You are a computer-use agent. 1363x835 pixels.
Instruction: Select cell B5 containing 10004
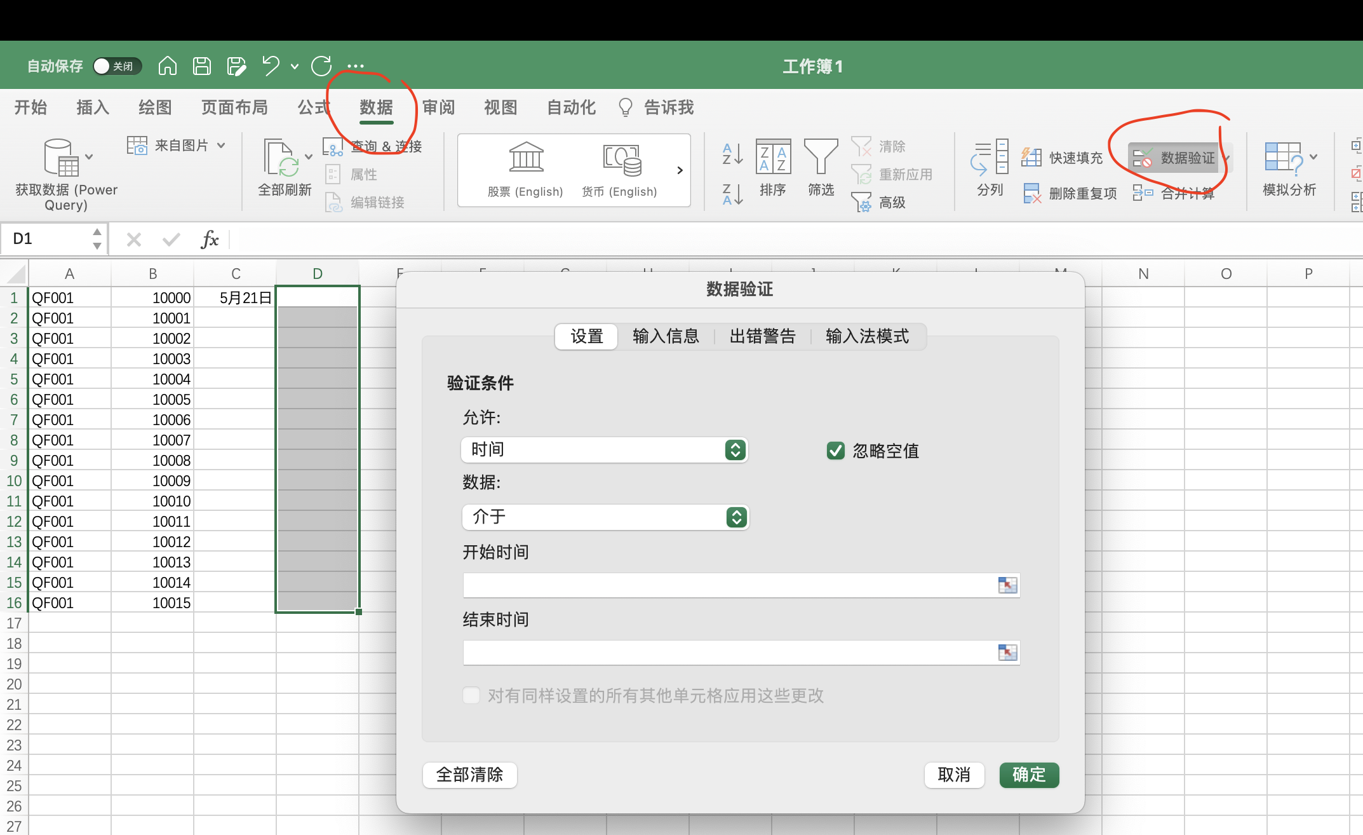coord(152,379)
